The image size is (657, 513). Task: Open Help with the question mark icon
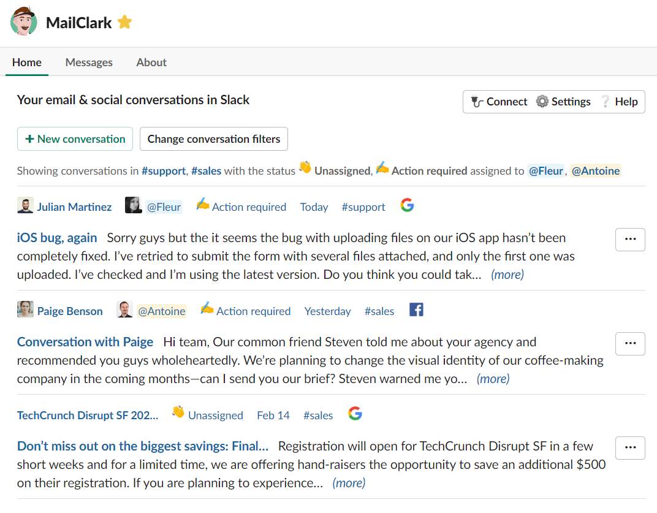tap(620, 102)
